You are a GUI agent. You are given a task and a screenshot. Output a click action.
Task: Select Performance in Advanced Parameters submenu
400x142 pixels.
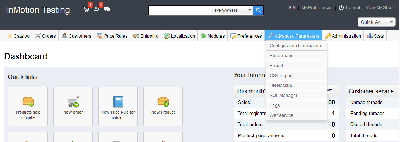click(296, 56)
